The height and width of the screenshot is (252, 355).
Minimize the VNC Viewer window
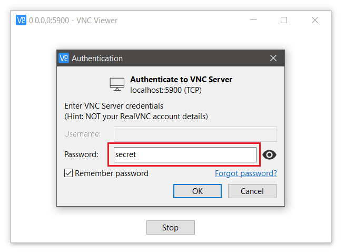click(x=253, y=21)
